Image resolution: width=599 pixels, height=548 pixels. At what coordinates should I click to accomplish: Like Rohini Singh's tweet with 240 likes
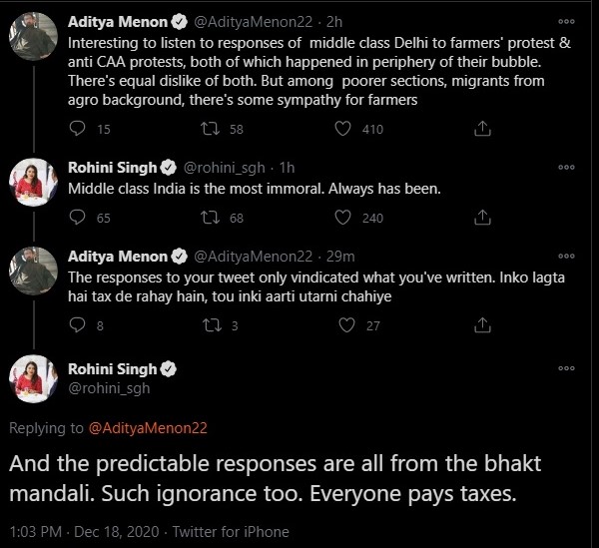(x=343, y=218)
